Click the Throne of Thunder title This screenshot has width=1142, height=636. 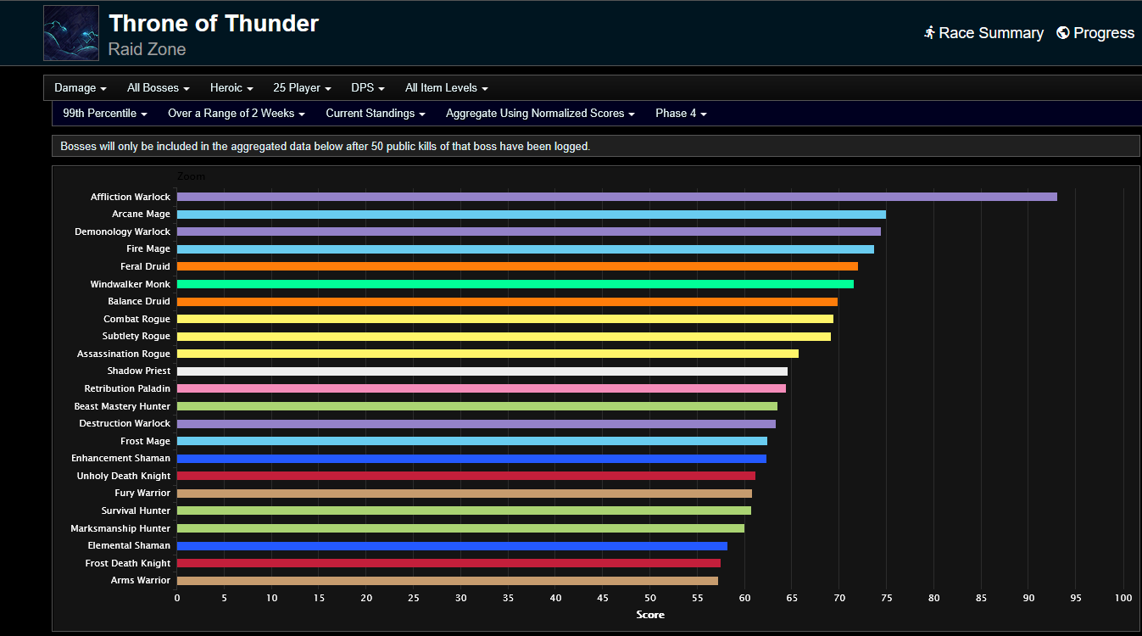(214, 23)
